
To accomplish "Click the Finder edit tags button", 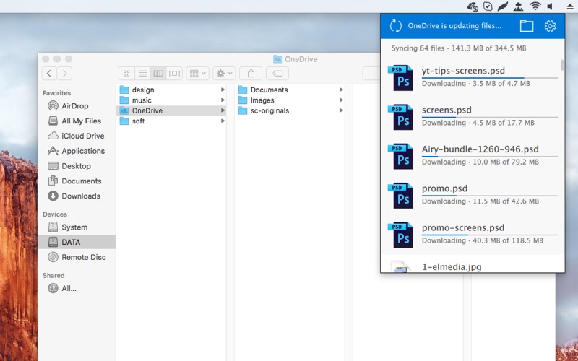I will pyautogui.click(x=277, y=74).
